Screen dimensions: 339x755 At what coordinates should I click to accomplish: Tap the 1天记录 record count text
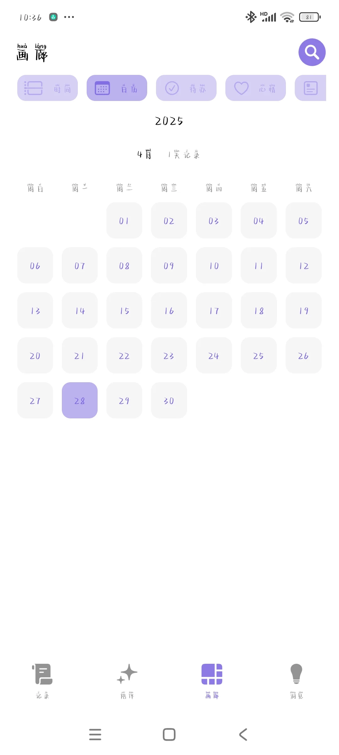coord(184,154)
